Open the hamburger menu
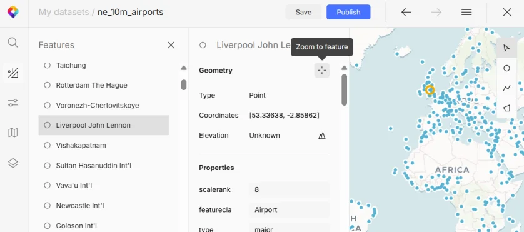The width and height of the screenshot is (524, 232). point(466,12)
